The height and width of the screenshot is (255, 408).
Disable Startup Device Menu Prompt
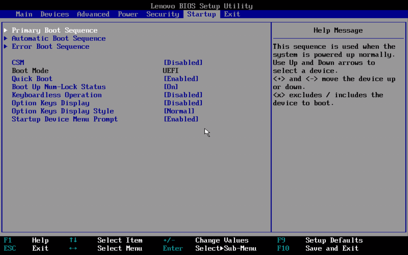click(x=181, y=119)
